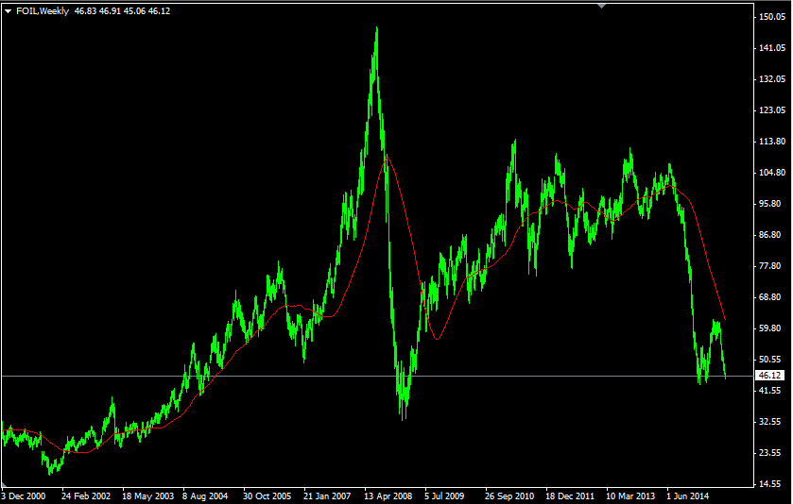Image resolution: width=793 pixels, height=504 pixels.
Task: Click the 18 May 2003 date label
Action: click(x=147, y=496)
